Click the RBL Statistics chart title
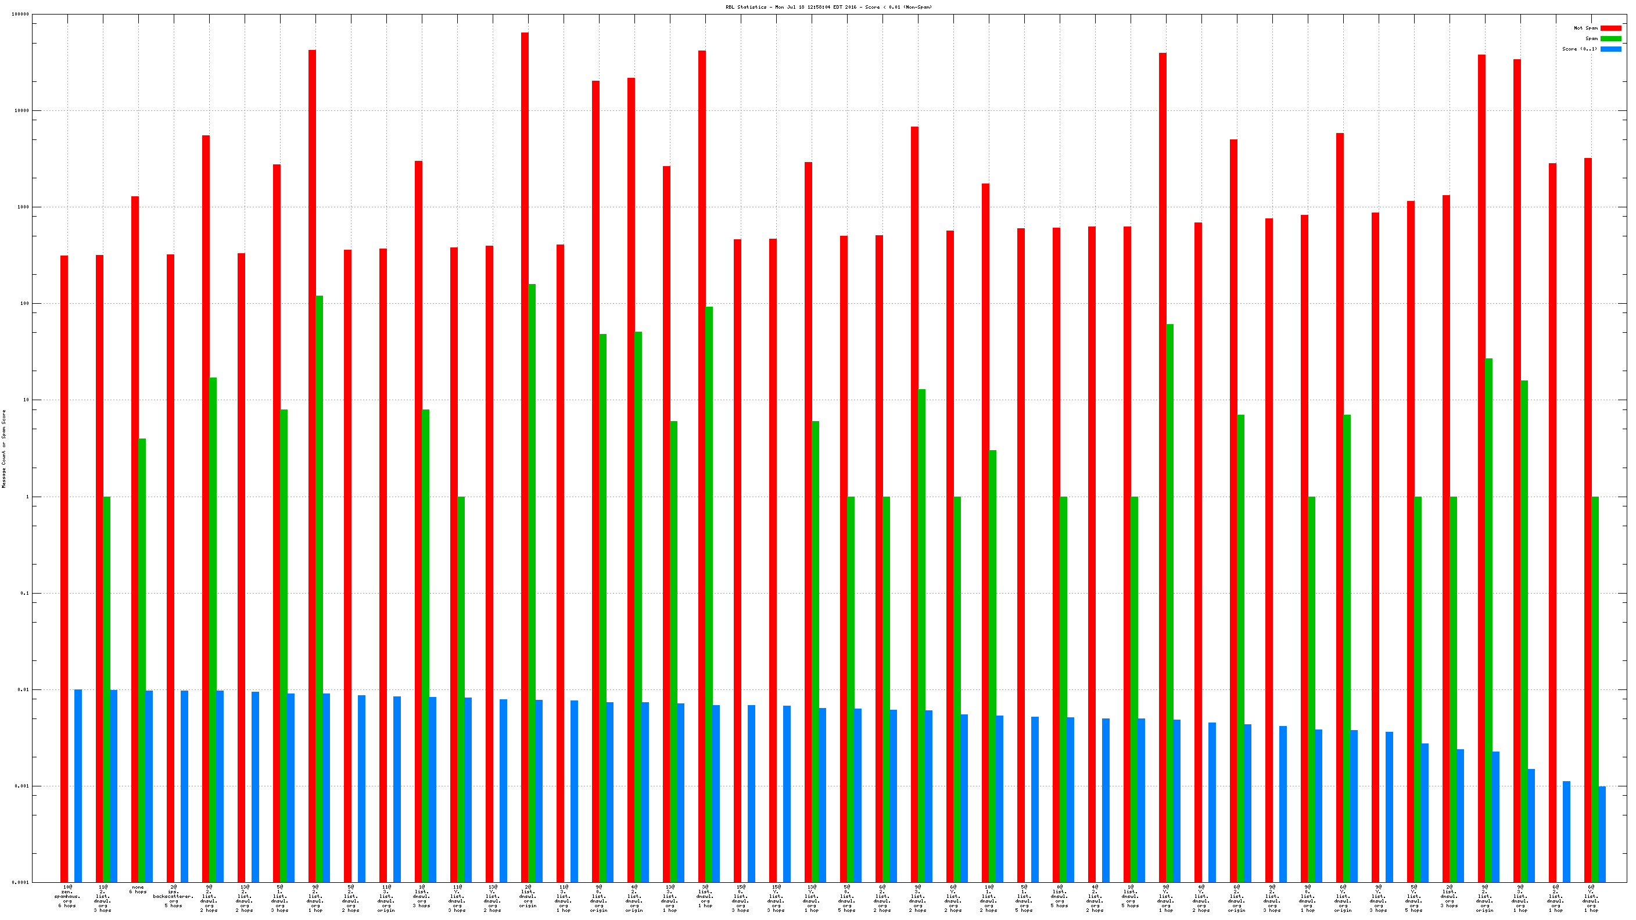 [829, 7]
